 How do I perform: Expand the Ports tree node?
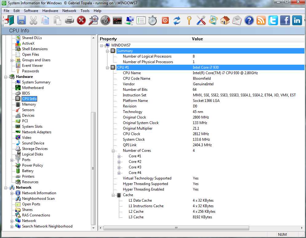[x=12, y=160]
